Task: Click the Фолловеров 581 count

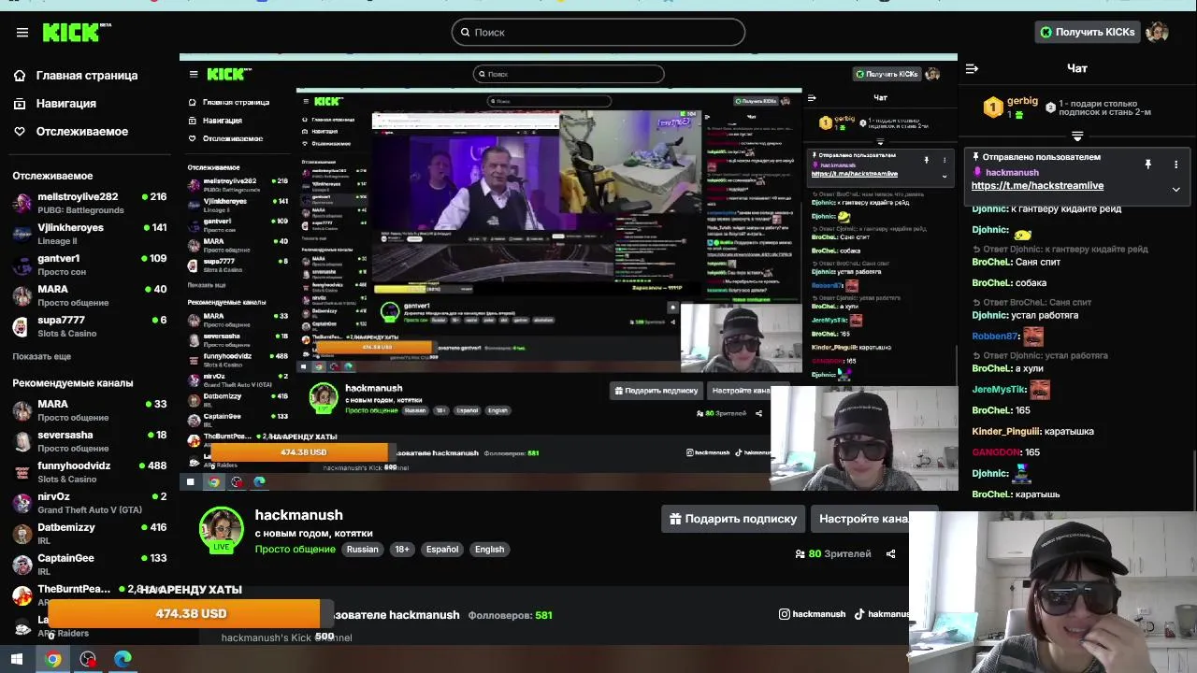Action: 510,615
